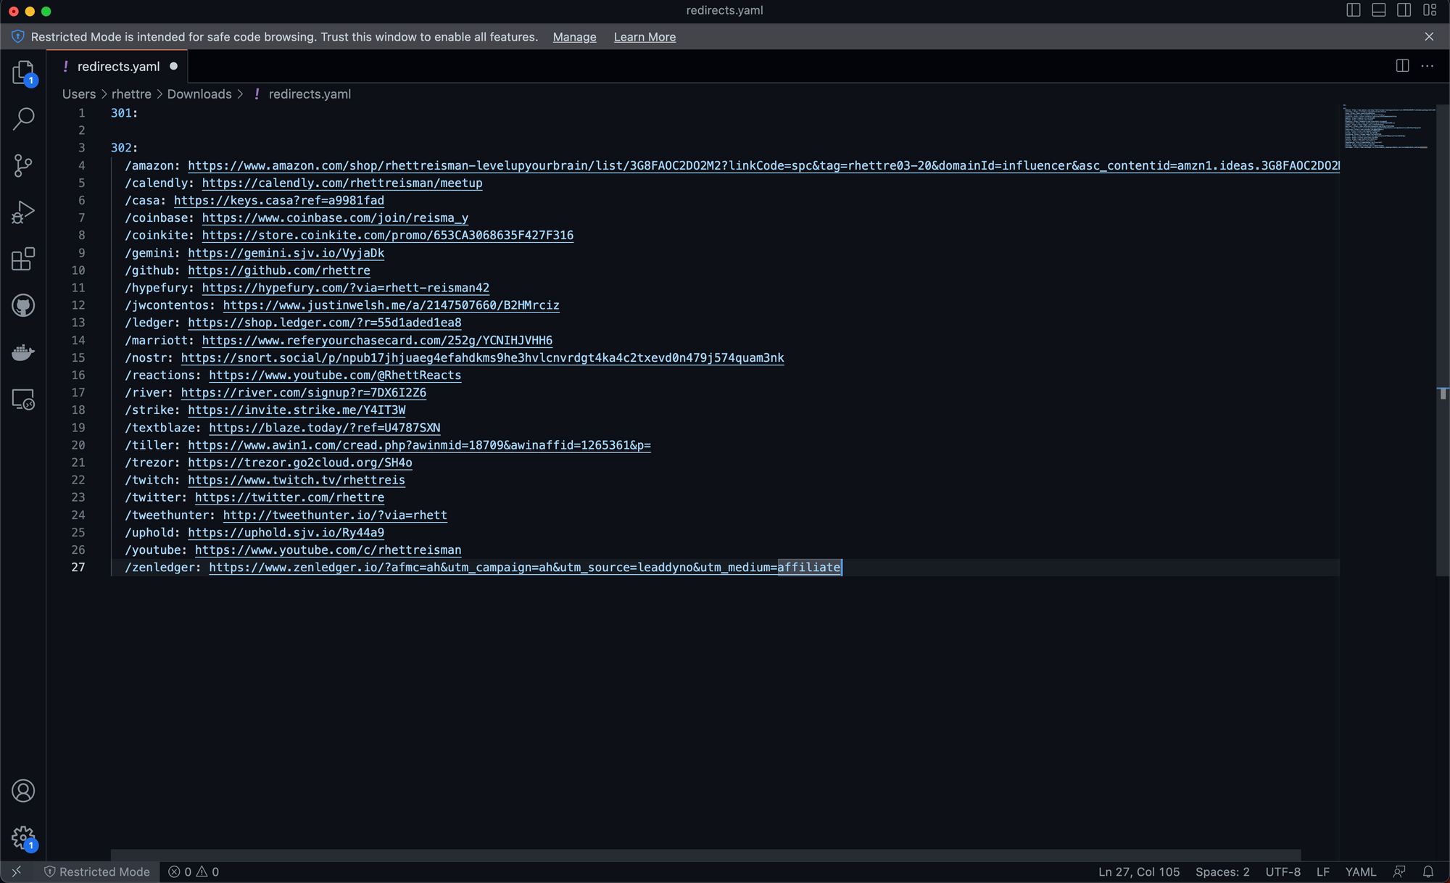The width and height of the screenshot is (1450, 883).
Task: Click the selected word affiliate
Action: tap(809, 567)
